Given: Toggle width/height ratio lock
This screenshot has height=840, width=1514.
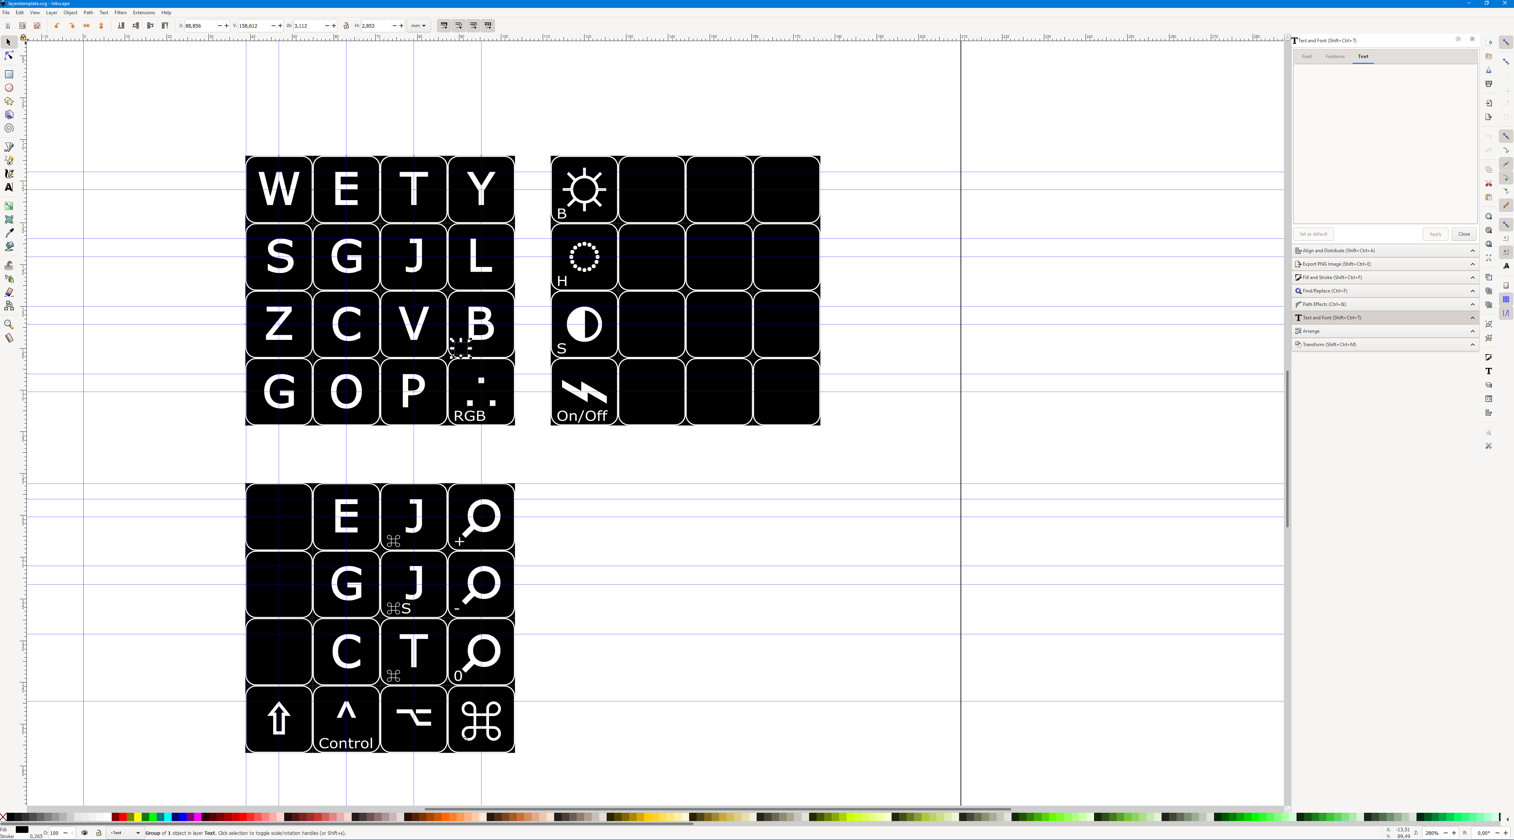Looking at the screenshot, I should (x=346, y=25).
